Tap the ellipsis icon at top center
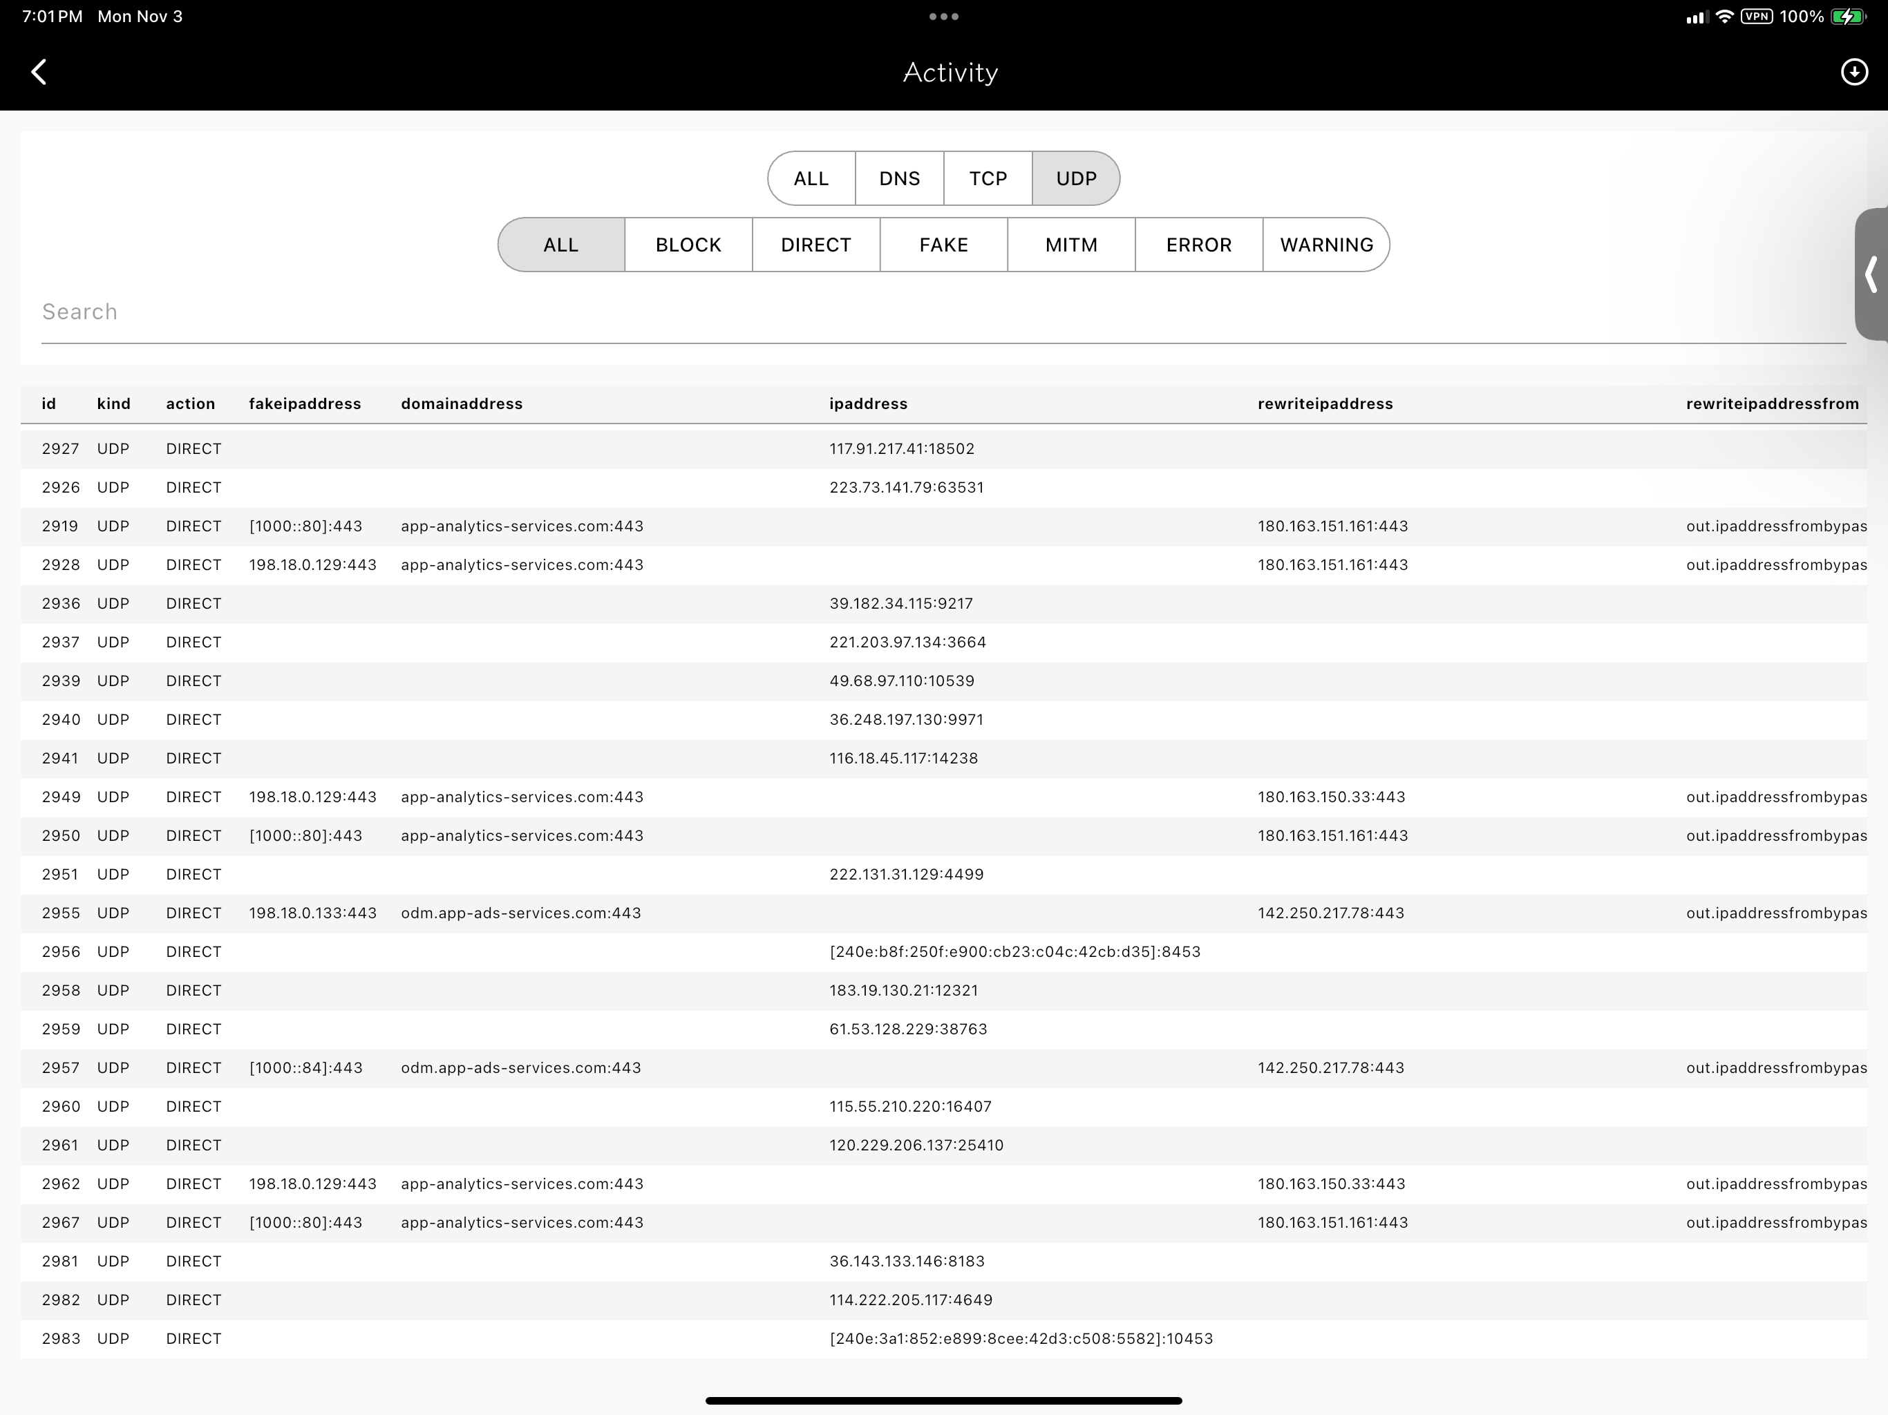 coord(943,15)
